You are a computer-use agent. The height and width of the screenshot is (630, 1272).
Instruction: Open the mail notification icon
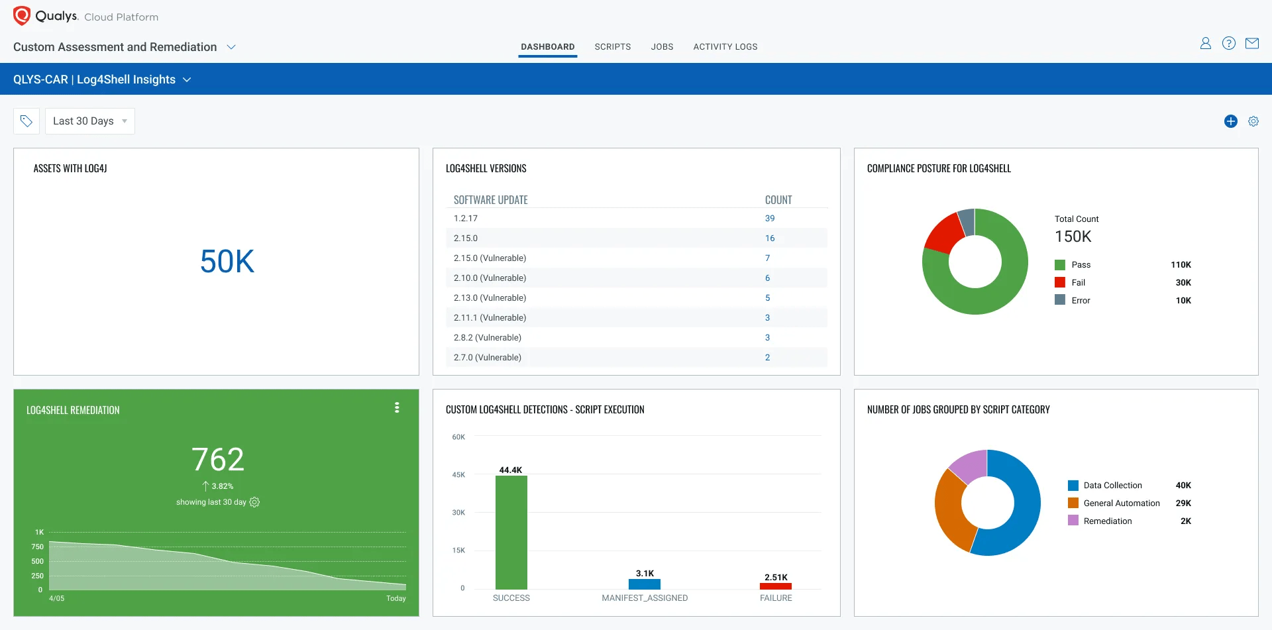pyautogui.click(x=1253, y=43)
